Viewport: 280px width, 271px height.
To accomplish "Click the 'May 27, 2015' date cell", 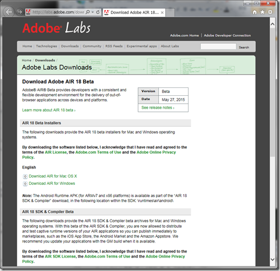I will click(x=173, y=100).
